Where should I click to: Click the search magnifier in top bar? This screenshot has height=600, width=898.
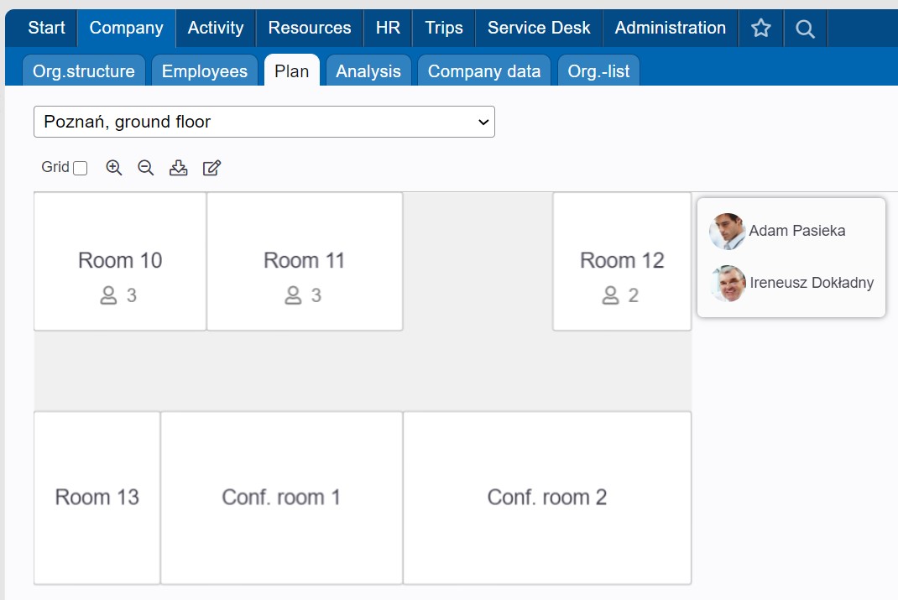805,28
